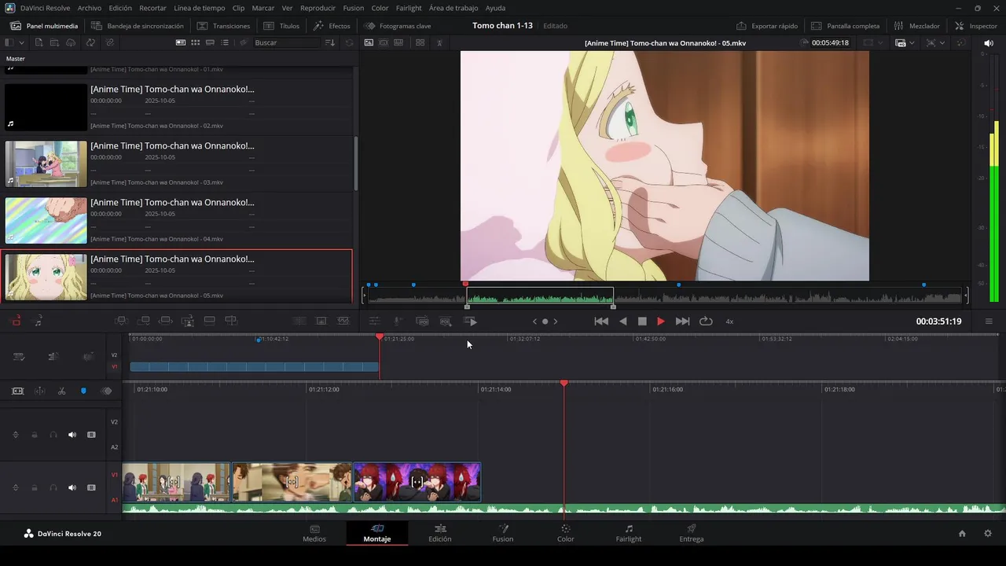
Task: Toggle lock on the V1 A1 track
Action: click(x=35, y=487)
